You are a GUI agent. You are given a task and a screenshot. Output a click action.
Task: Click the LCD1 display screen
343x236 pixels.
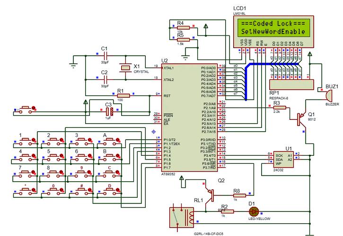point(273,28)
